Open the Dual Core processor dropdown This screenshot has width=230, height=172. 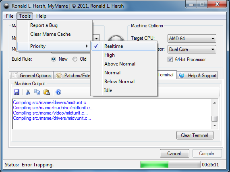[x=192, y=49]
